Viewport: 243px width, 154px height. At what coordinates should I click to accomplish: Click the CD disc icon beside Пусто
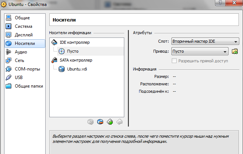62,51
